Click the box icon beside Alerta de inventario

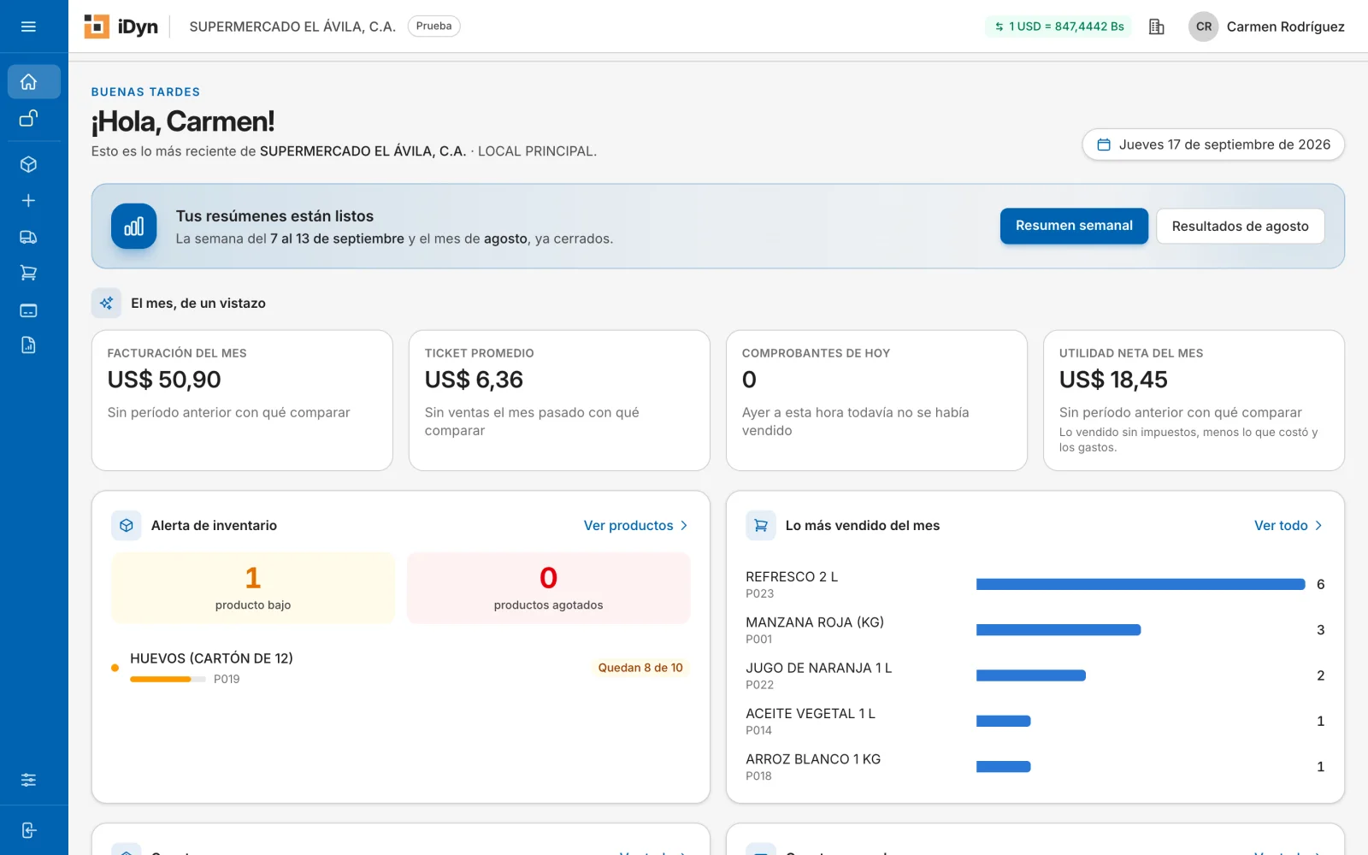(x=127, y=526)
